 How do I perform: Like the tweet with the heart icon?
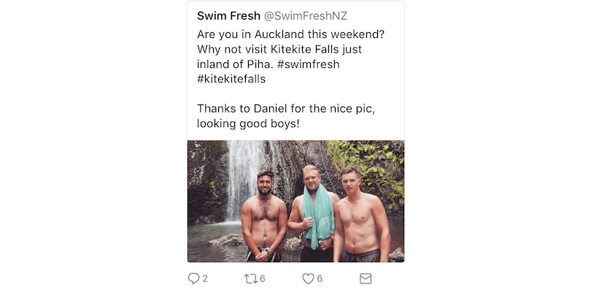pyautogui.click(x=308, y=278)
